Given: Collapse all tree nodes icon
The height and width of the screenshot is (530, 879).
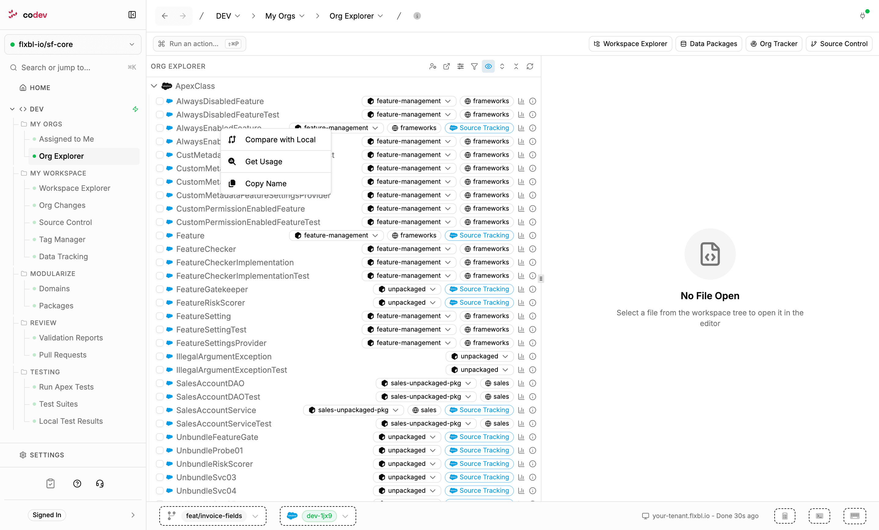Looking at the screenshot, I should 516,66.
